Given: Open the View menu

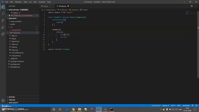Looking at the screenshot, I should tap(25, 2).
